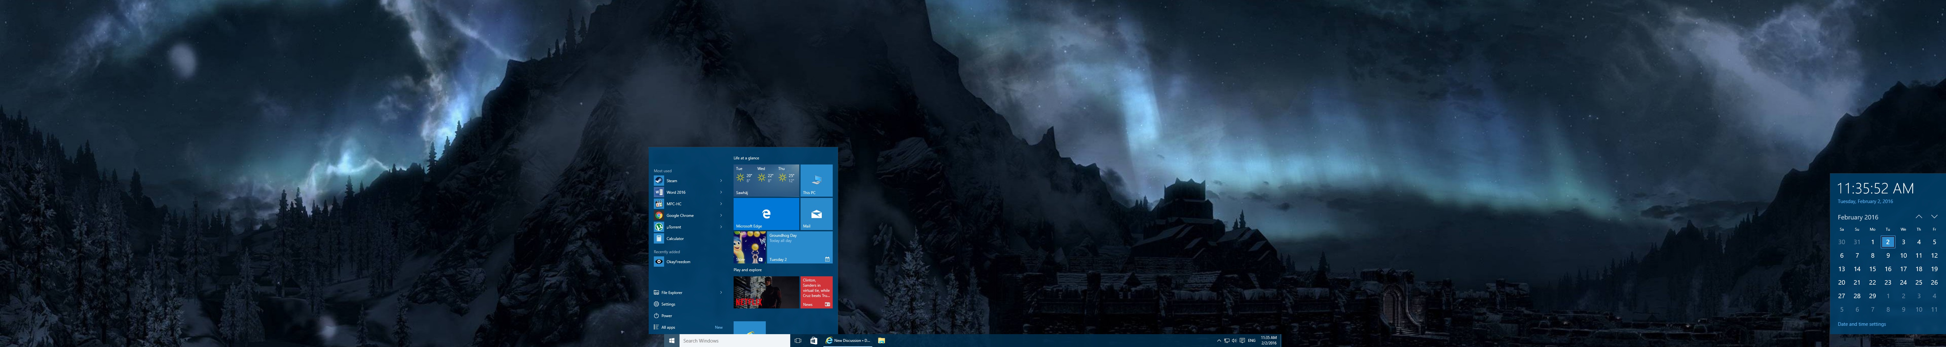Show hidden system tray icons
The height and width of the screenshot is (347, 1946).
(1219, 341)
